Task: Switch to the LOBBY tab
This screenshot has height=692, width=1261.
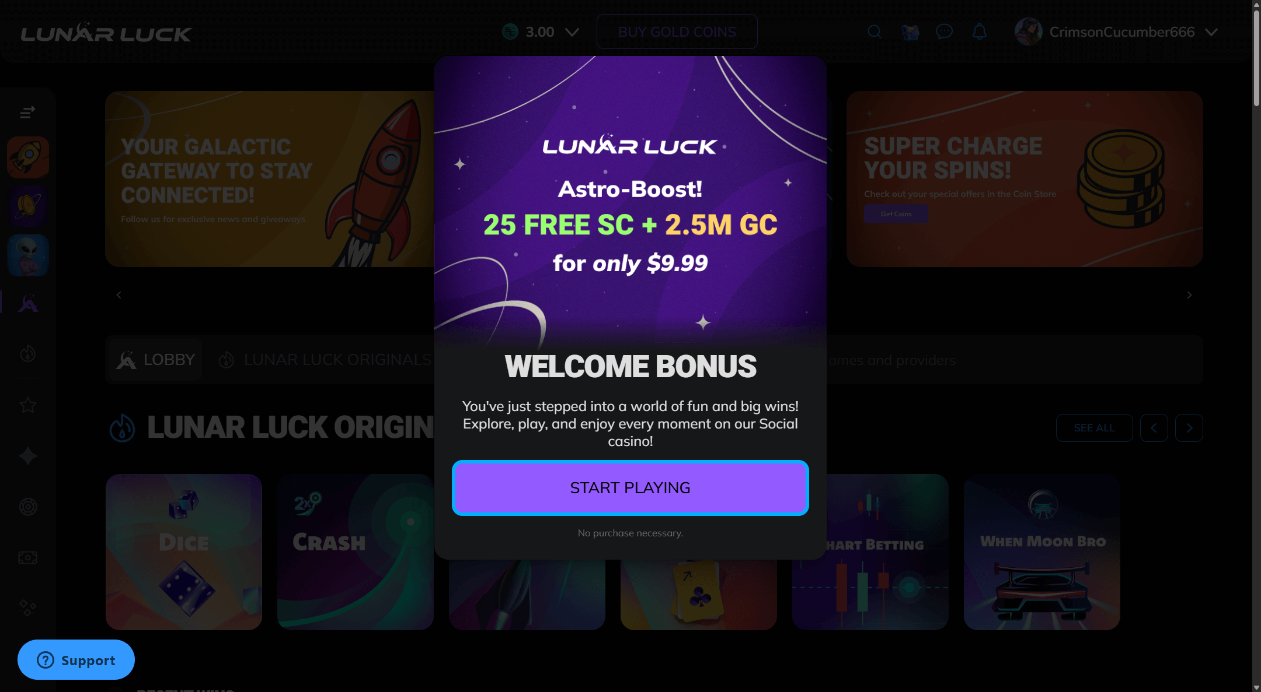Action: click(x=155, y=360)
